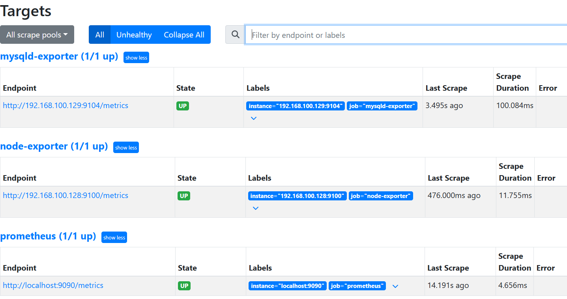Click the UP badge in prometheus row
This screenshot has width=567, height=299.
(184, 286)
